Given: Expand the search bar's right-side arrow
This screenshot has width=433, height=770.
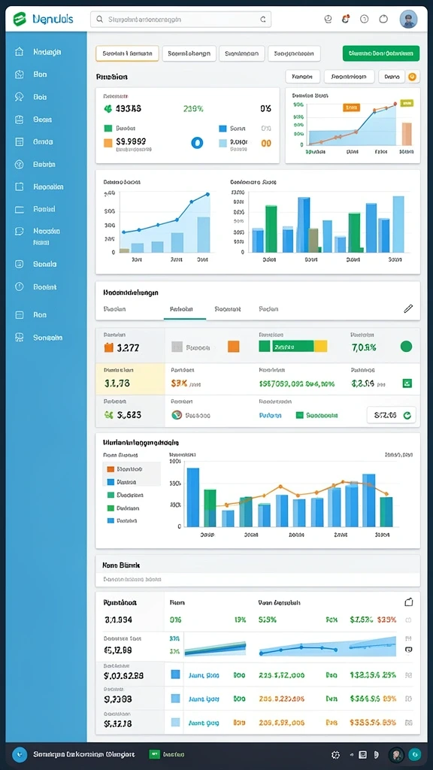Looking at the screenshot, I should click(262, 20).
